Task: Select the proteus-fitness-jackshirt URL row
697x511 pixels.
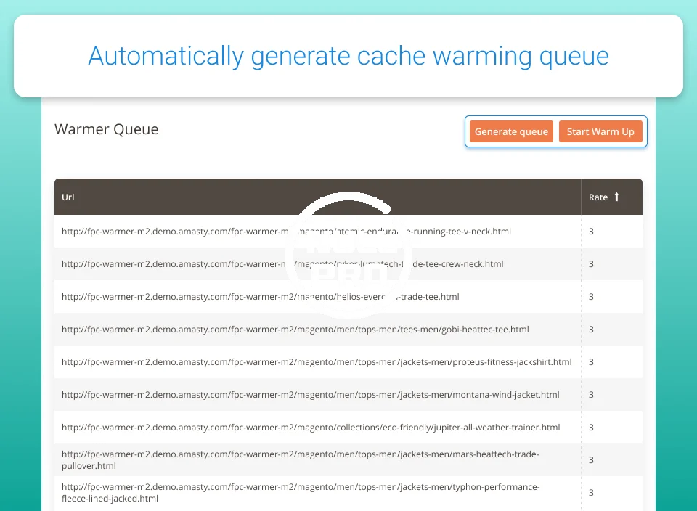Action: [x=316, y=362]
